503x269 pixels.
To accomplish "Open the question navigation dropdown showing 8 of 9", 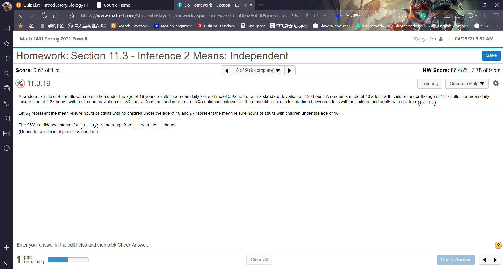I will (x=258, y=70).
